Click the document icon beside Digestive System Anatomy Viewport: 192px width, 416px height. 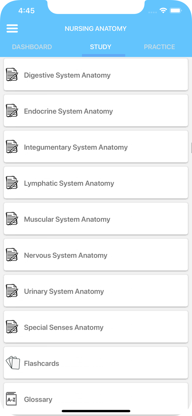tap(12, 74)
